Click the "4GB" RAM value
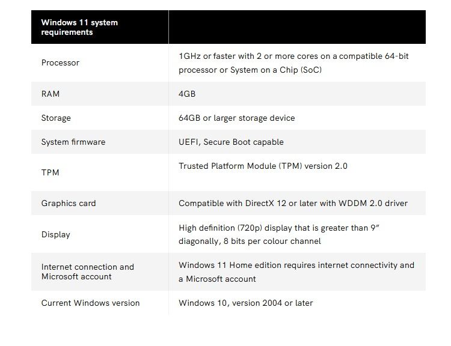451x346 pixels. point(187,94)
